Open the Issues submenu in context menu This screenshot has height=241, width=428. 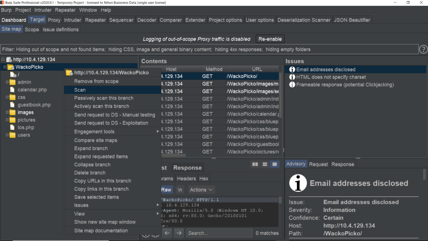(x=112, y=205)
